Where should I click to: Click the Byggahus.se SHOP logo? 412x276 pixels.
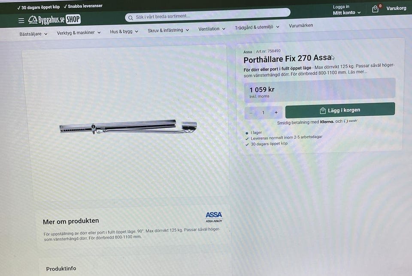click(x=55, y=19)
